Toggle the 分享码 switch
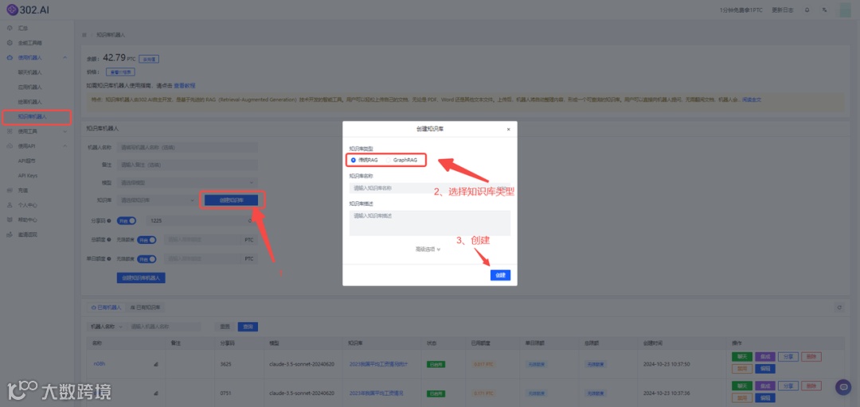The image size is (860, 407). tap(128, 221)
